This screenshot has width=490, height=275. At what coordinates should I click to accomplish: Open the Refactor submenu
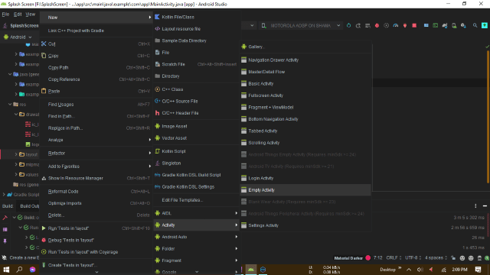96,153
